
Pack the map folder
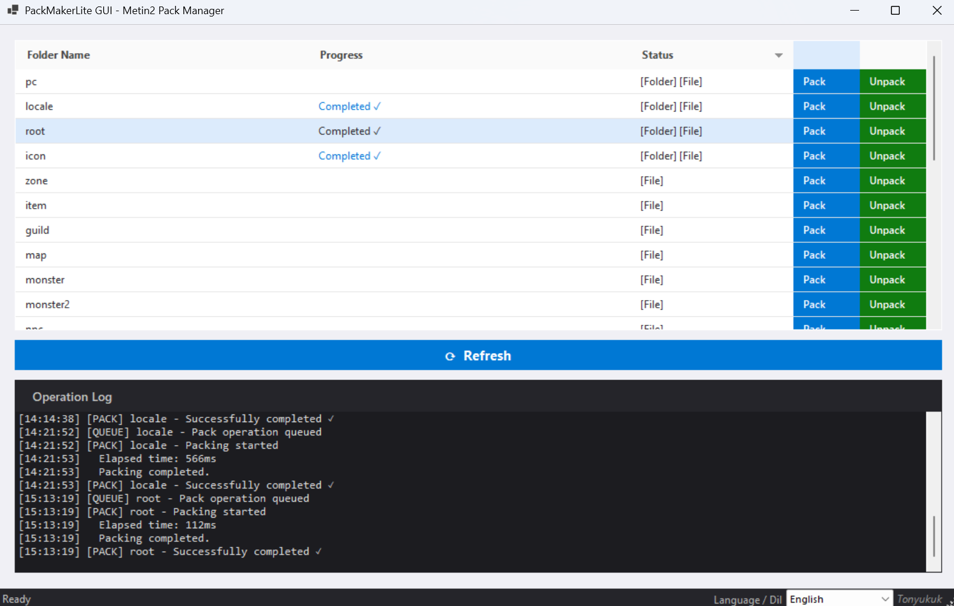tap(826, 255)
